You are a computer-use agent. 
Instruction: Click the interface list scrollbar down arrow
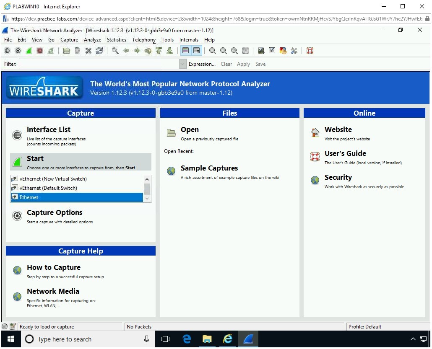147,199
